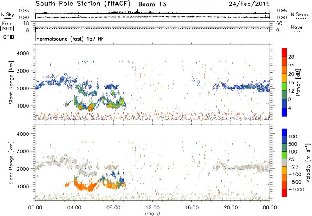The image size is (312, 216).
Task: Click the gray segment of velocity colorbar
Action: (x=284, y=163)
